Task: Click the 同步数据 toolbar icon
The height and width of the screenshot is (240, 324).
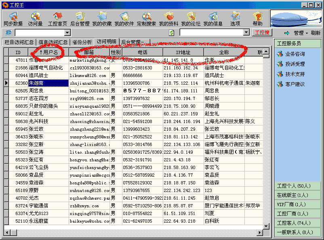Action: (x=13, y=19)
